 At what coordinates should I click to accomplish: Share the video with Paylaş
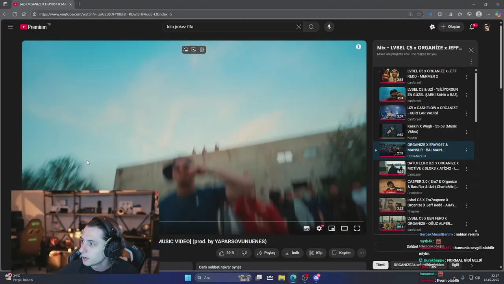pyautogui.click(x=266, y=253)
